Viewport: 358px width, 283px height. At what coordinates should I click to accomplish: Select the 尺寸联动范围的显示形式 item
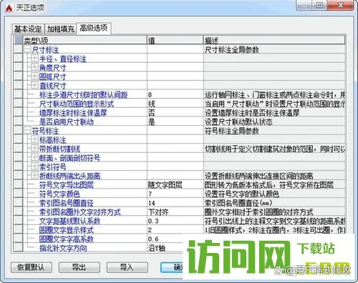[x=77, y=104]
